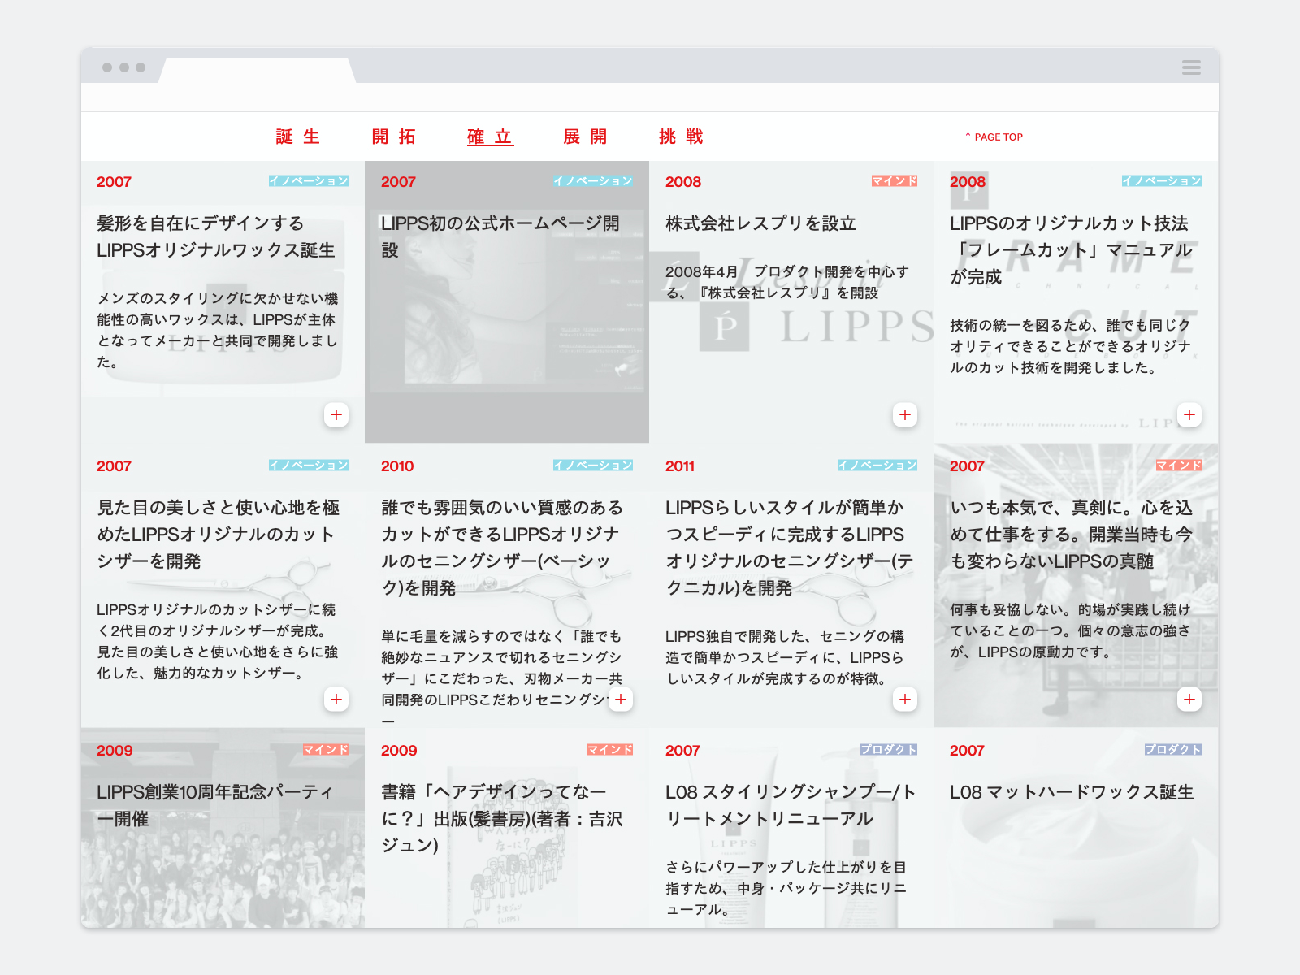Expand the ベーシック セニングシザー card plus
Image resolution: width=1300 pixels, height=975 pixels.
621,700
